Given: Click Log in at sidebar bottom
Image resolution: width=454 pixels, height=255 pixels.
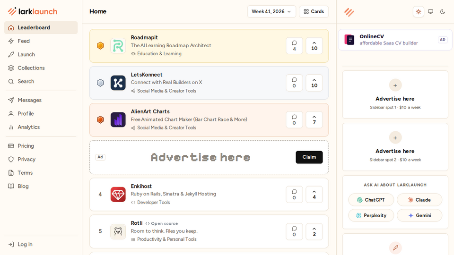Looking at the screenshot, I should coord(41,244).
